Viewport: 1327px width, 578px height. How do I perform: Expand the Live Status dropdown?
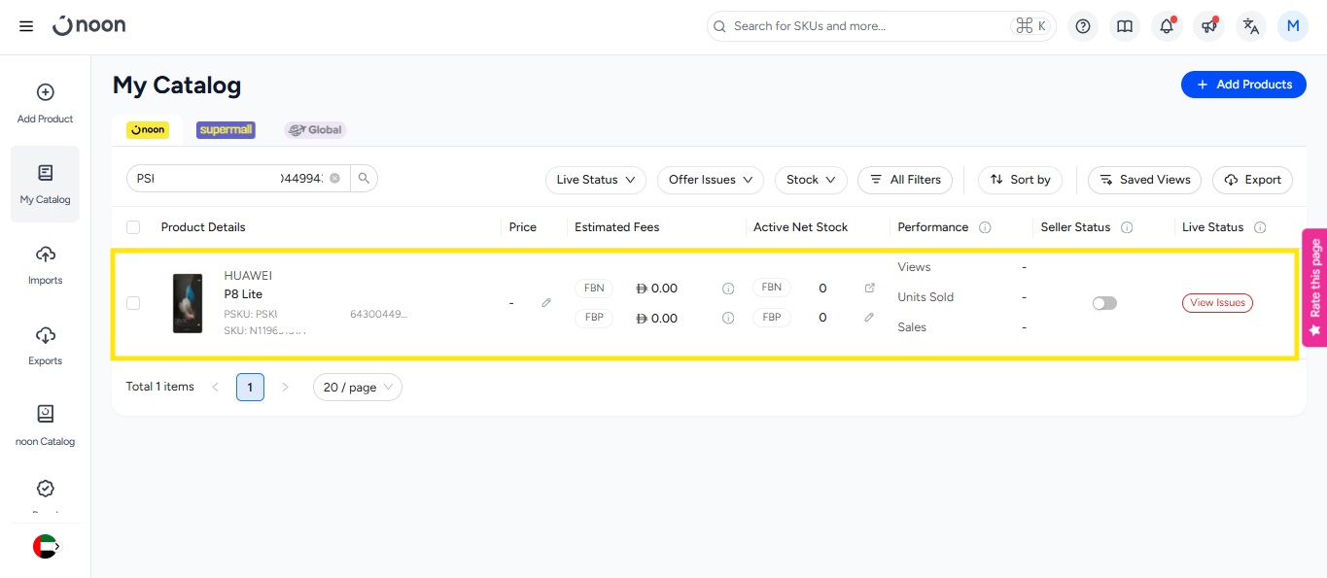click(x=596, y=180)
